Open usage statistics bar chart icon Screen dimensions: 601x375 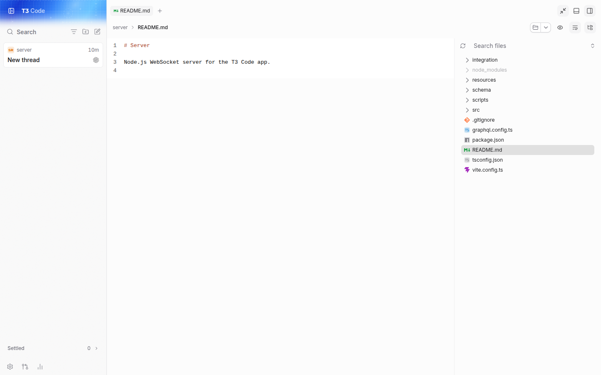pos(40,367)
